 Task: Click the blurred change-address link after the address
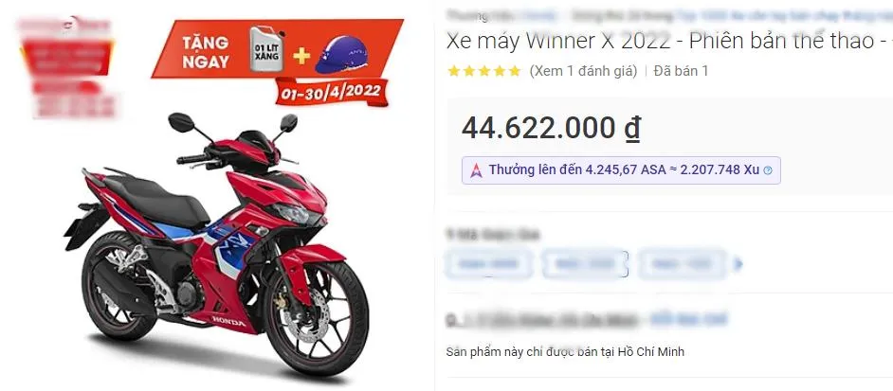[x=688, y=319]
